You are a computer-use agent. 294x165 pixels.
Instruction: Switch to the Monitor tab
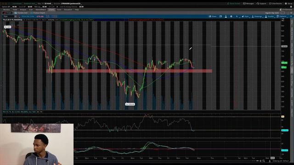[6, 10]
